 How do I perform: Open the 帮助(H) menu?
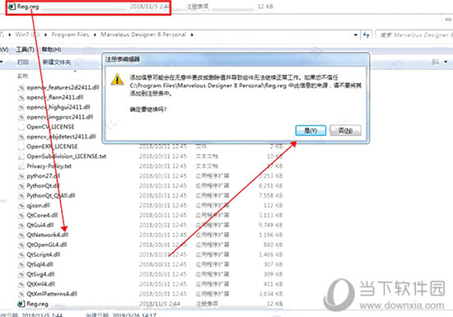coord(51,49)
